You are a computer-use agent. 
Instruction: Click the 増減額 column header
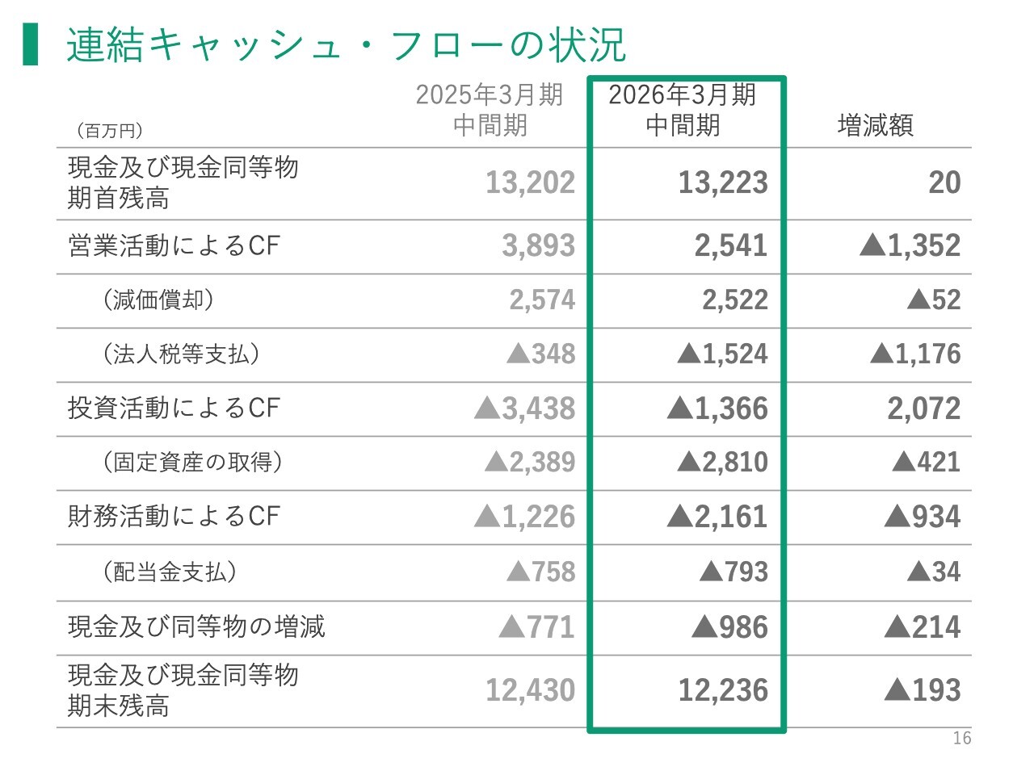point(876,126)
